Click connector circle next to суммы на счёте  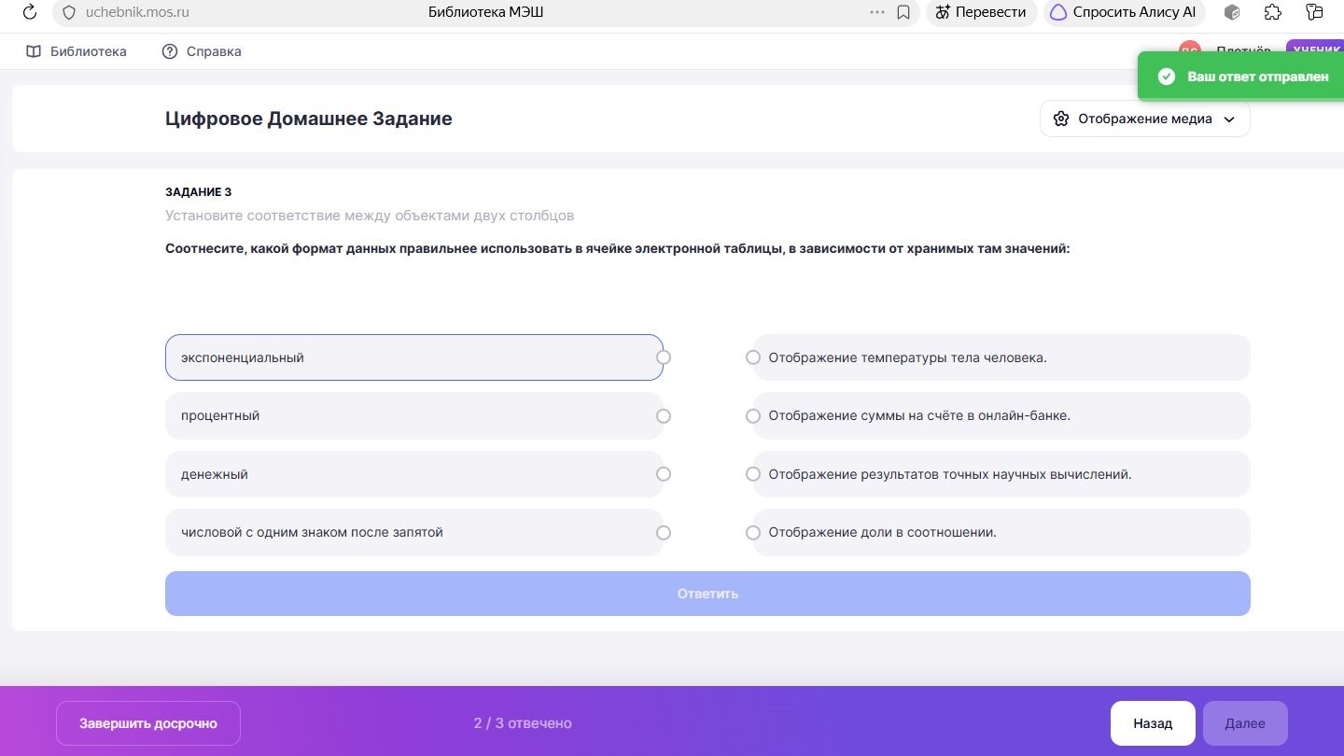pyautogui.click(x=753, y=416)
